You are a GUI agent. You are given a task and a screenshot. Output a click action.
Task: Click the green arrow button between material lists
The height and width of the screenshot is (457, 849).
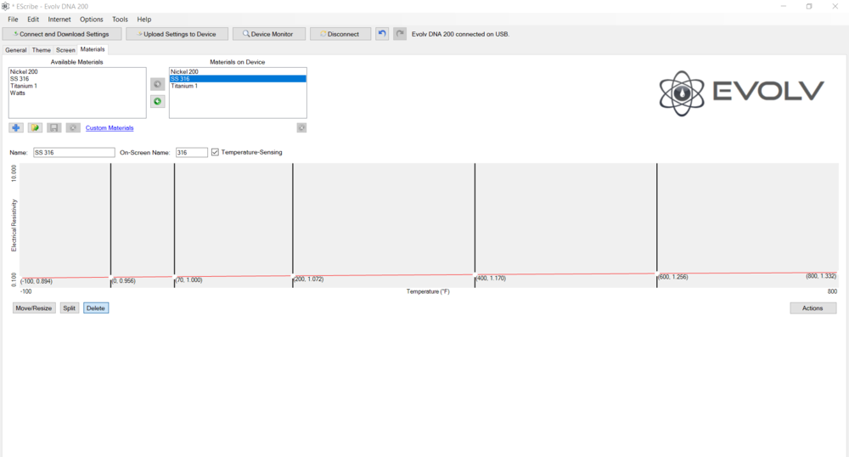(x=158, y=101)
